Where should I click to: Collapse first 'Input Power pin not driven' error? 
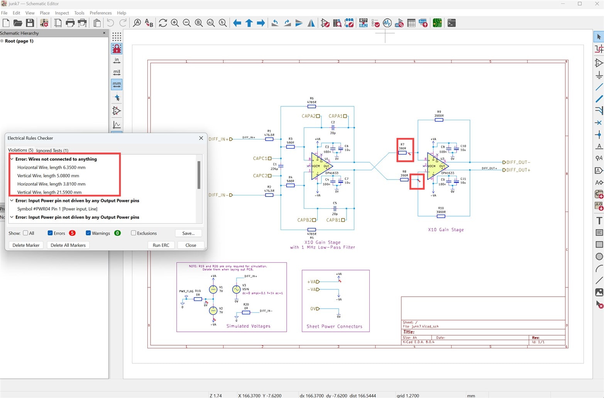[x=12, y=201]
